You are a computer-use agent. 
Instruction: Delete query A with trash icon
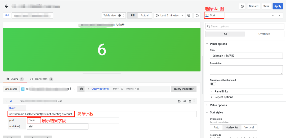tap(190, 101)
